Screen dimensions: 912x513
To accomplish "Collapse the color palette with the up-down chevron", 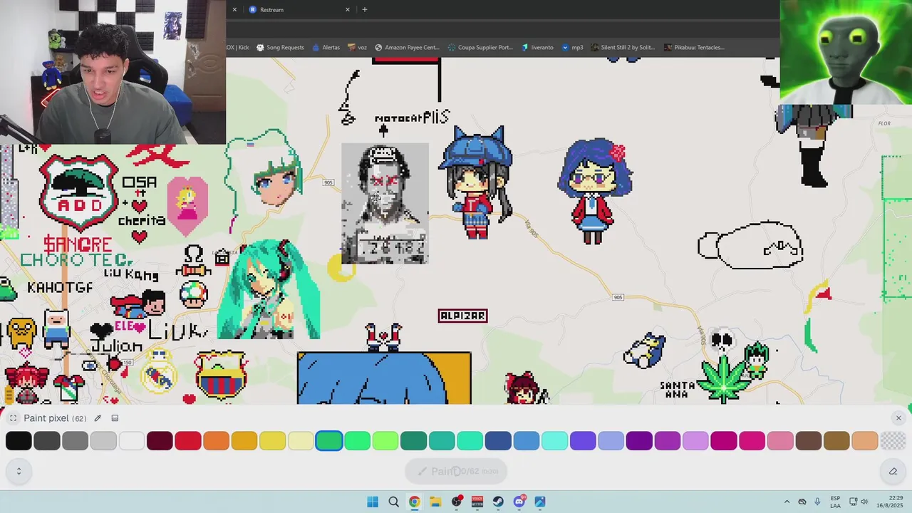I will pyautogui.click(x=19, y=471).
